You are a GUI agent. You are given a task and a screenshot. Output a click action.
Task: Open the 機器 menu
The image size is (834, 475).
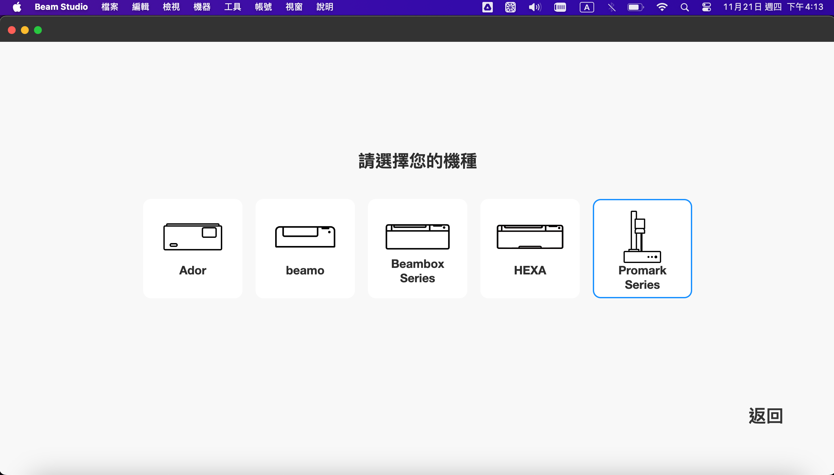pos(202,7)
